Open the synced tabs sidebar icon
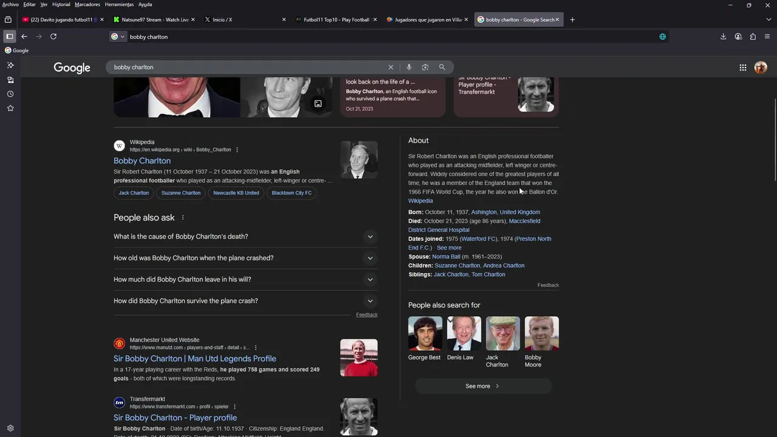This screenshot has height=437, width=777. (10, 80)
